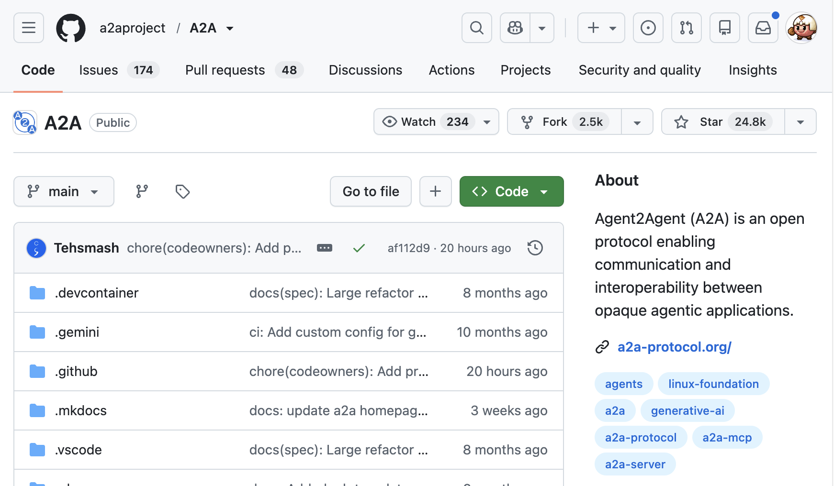Open Tehsmash author link
The image size is (834, 486).
[x=86, y=248]
